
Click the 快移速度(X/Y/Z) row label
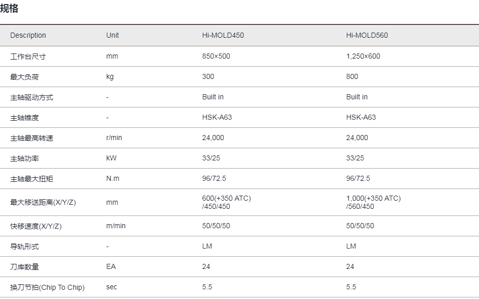(x=36, y=226)
